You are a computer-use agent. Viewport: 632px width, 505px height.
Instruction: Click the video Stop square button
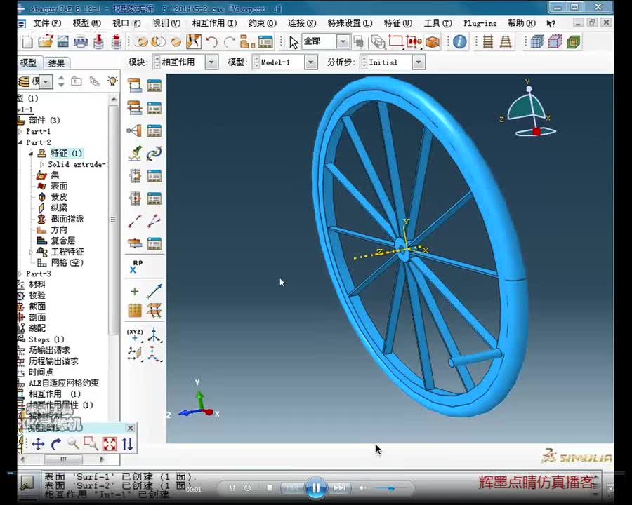270,488
